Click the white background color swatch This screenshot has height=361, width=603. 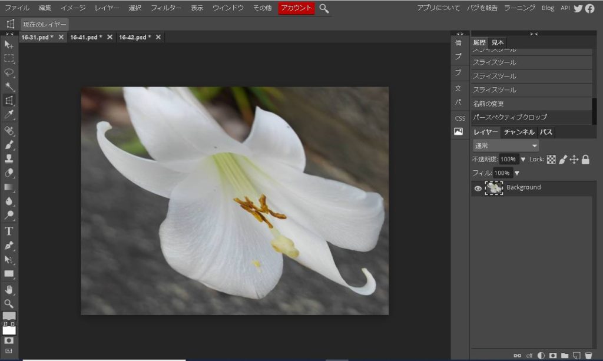pos(9,330)
